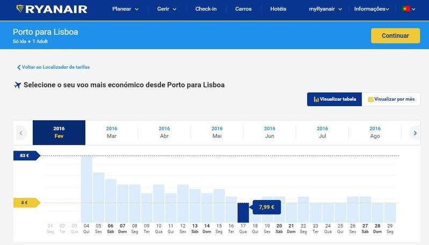Click the 7,99 € price tooltip
The height and width of the screenshot is (245, 429).
pyautogui.click(x=266, y=207)
